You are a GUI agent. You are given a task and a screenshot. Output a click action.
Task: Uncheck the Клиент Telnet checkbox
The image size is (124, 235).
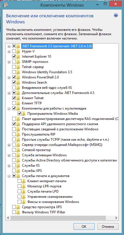tap(14, 98)
